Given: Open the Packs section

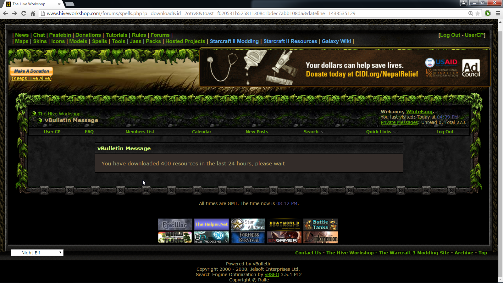Looking at the screenshot, I should [153, 41].
